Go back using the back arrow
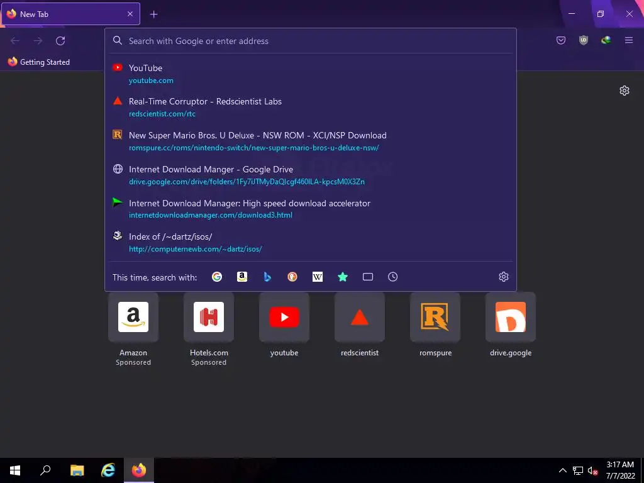 pos(15,41)
